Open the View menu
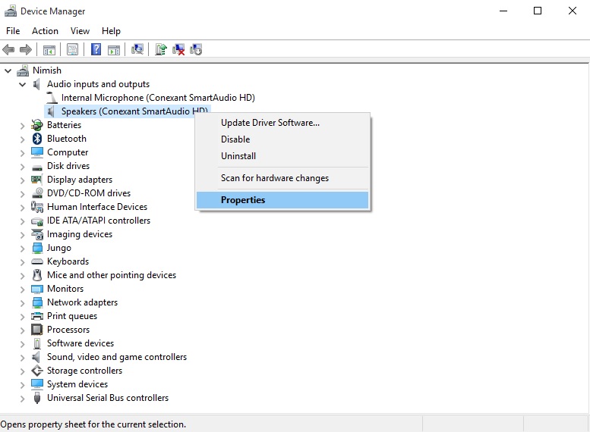The image size is (590, 432). (x=80, y=31)
